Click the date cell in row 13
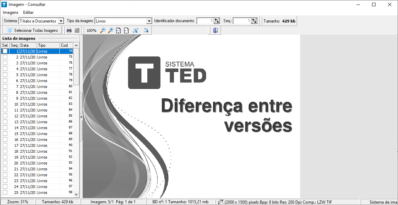Image resolution: width=398 pixels, height=205 pixels. (x=28, y=122)
